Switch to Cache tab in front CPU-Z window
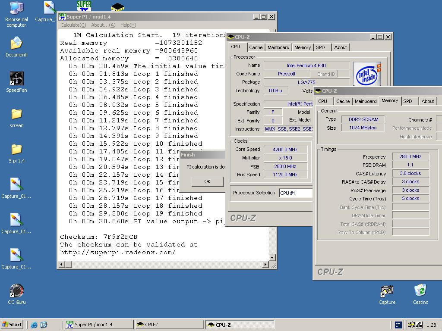The height and width of the screenshot is (331, 442). coord(343,101)
